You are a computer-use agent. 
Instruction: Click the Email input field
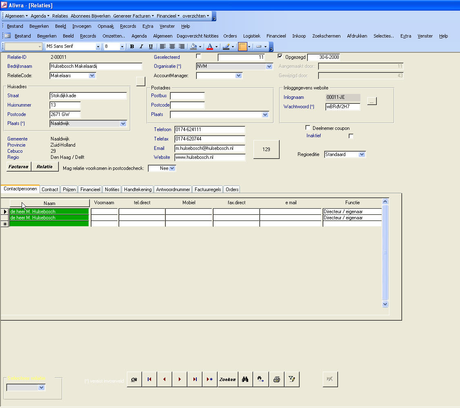click(x=210, y=148)
